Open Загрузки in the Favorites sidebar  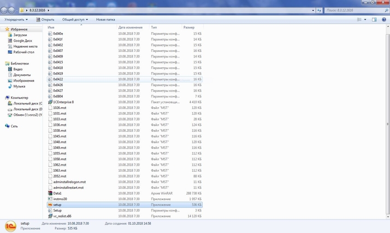[x=20, y=35]
